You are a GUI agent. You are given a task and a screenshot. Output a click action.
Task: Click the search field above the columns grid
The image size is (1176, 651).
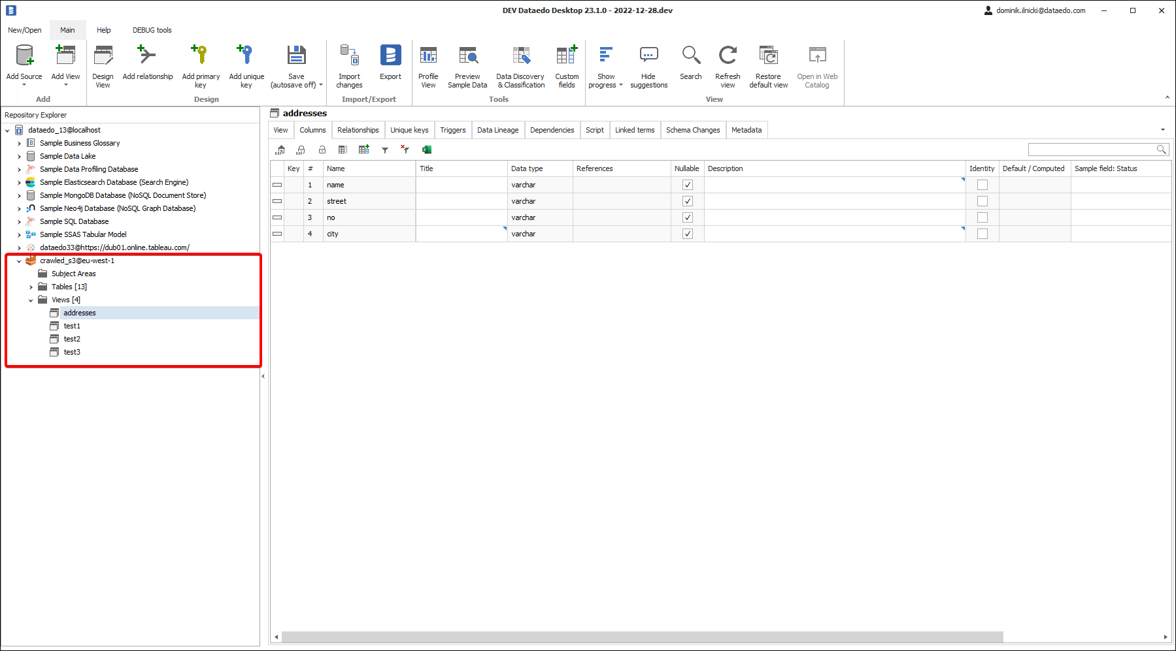coord(1092,150)
